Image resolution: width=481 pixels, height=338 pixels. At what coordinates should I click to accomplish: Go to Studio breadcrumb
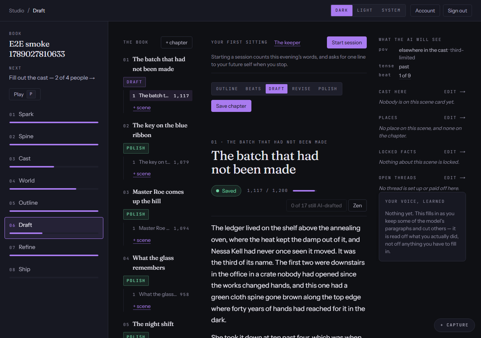17,11
